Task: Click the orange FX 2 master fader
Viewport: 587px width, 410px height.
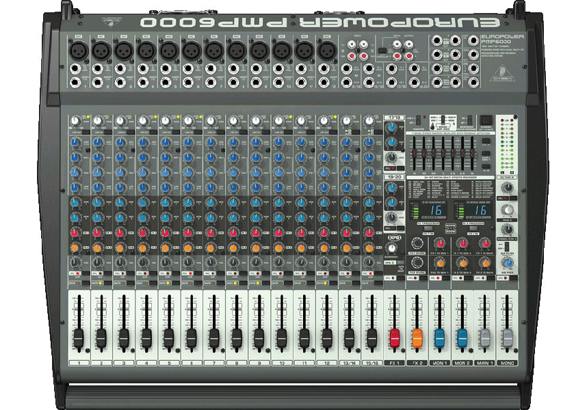Action: pos(417,338)
